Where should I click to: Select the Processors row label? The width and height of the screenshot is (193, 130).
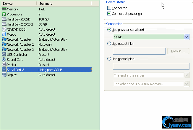pyautogui.click(x=14, y=14)
